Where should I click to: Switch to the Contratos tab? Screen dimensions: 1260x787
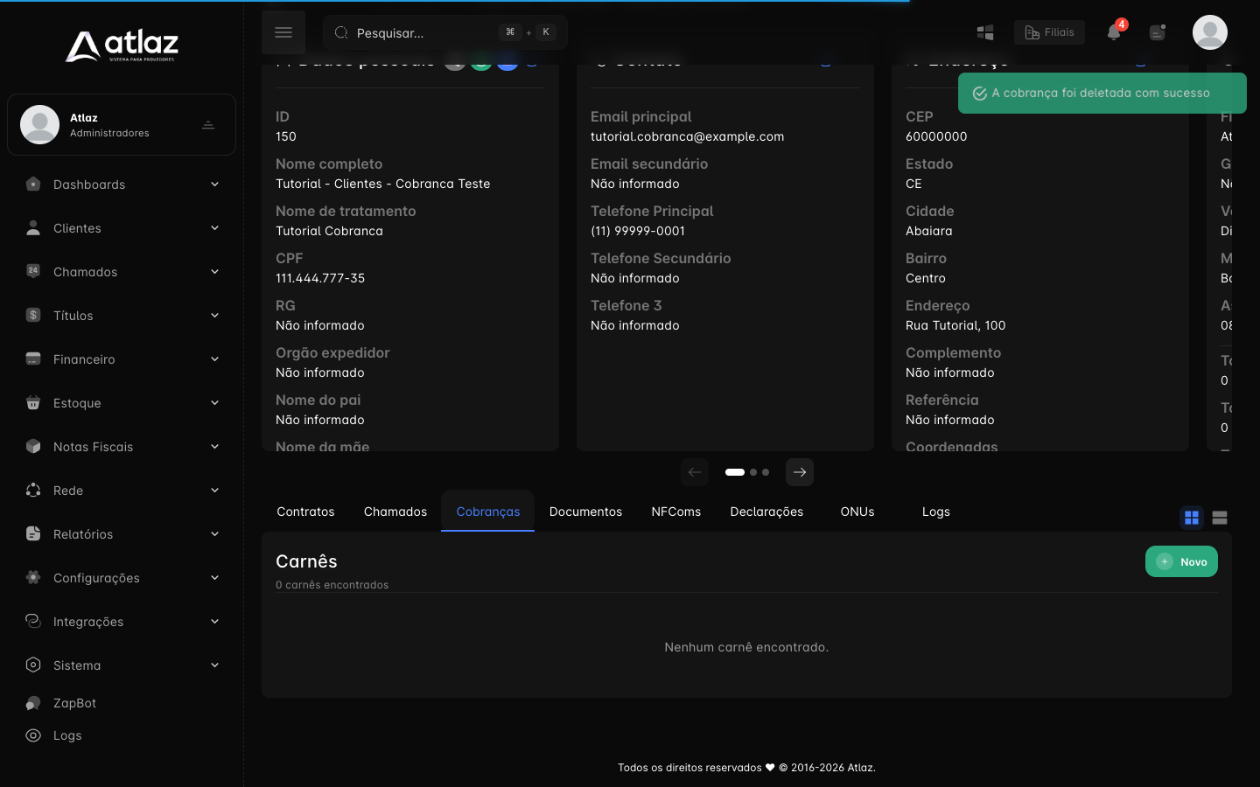tap(305, 512)
